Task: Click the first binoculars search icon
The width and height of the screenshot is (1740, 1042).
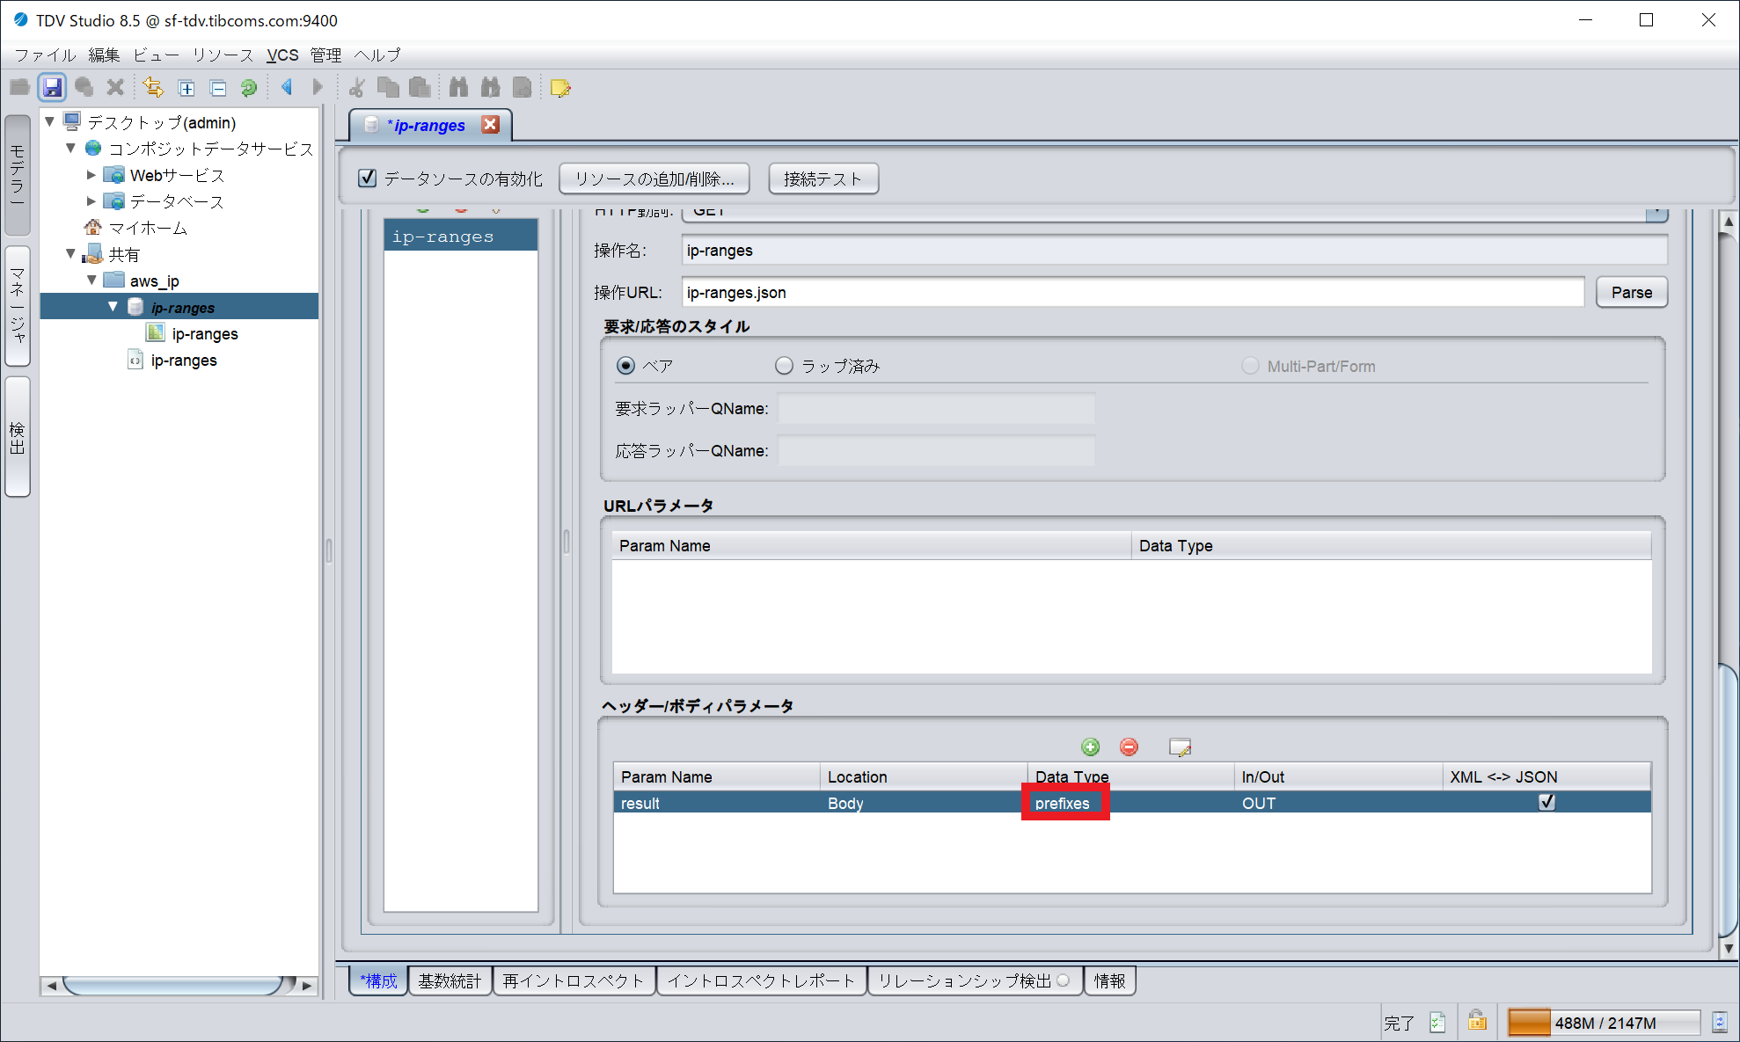Action: tap(458, 87)
